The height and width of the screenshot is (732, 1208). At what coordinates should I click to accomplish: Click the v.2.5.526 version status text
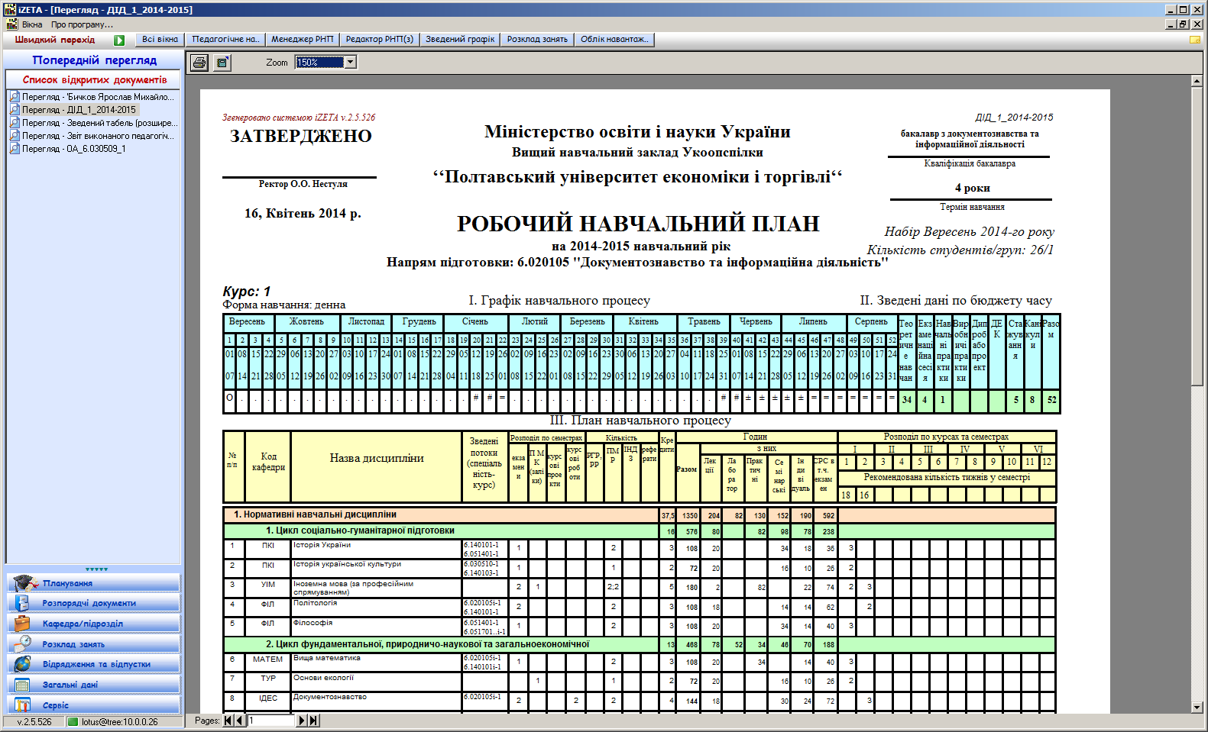[34, 722]
